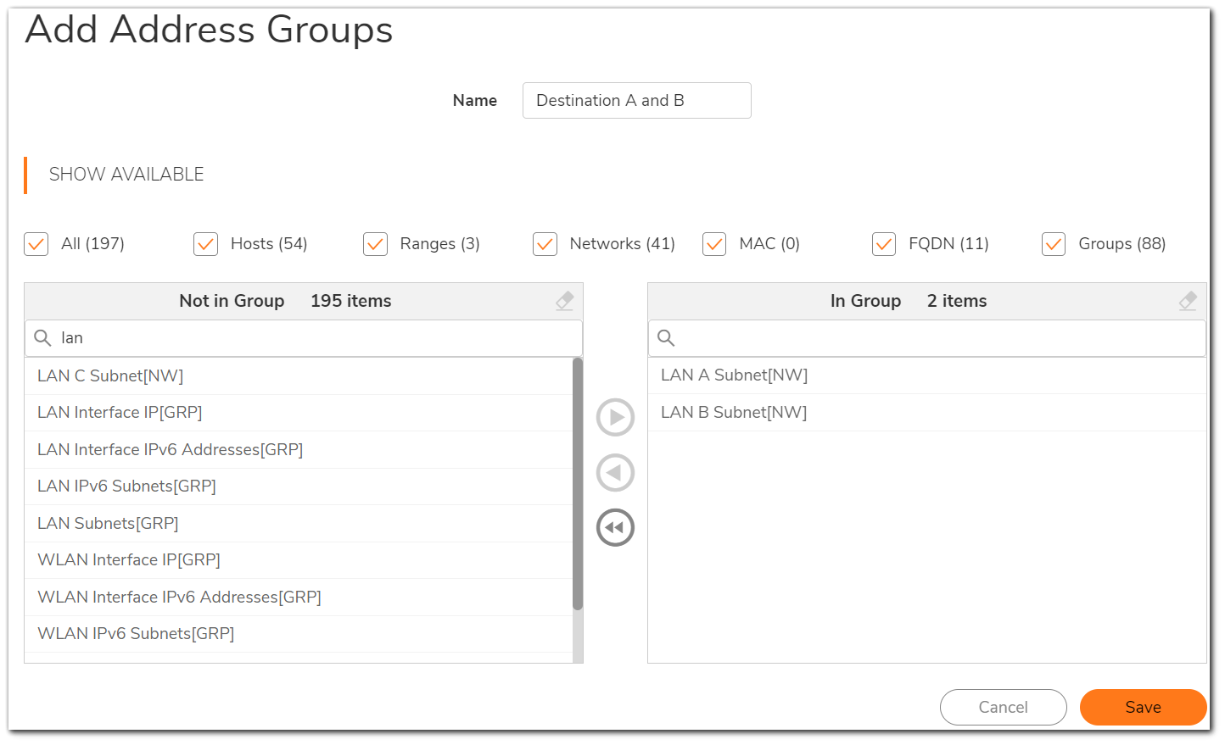Screen dimensions: 1225x745
Task: Click the remove all double-arrow icon
Action: 615,528
